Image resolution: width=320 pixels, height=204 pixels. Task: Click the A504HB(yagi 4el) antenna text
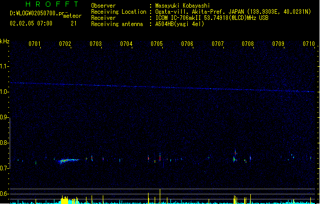(x=180, y=24)
